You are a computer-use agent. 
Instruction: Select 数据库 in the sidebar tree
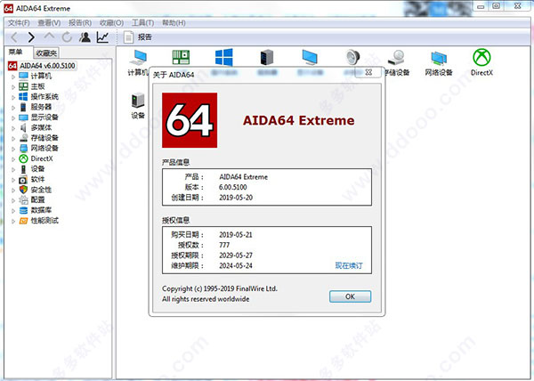41,210
